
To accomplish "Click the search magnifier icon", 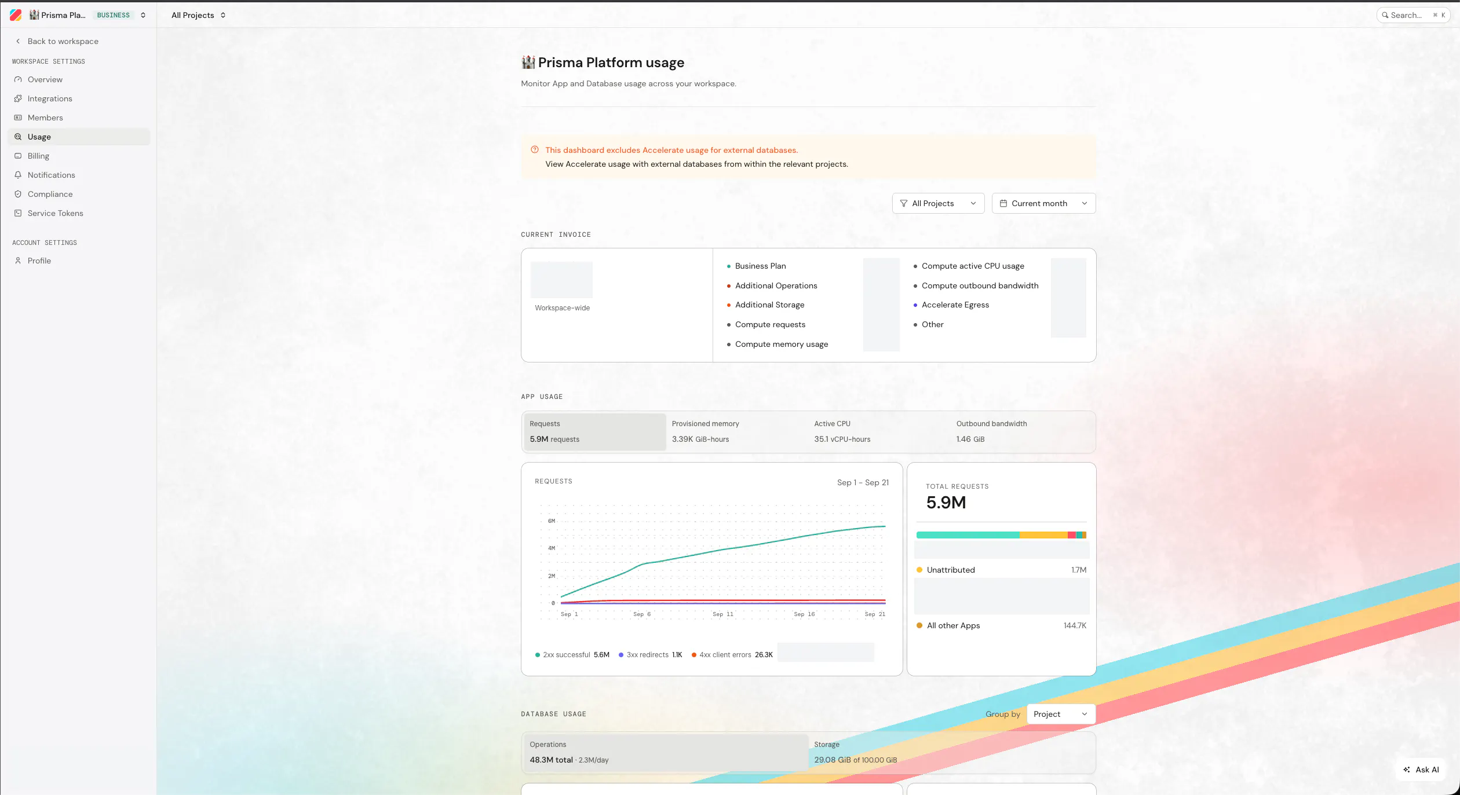I will (1385, 15).
